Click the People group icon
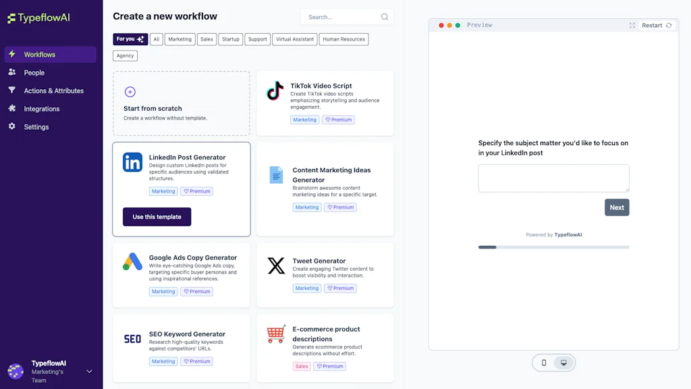Screen dimensions: 691x389 pyautogui.click(x=12, y=72)
